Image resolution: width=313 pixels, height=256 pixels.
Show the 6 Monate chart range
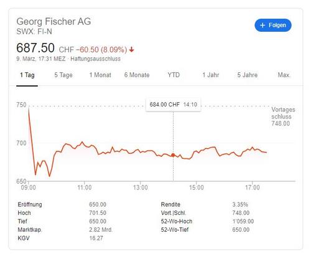[137, 75]
